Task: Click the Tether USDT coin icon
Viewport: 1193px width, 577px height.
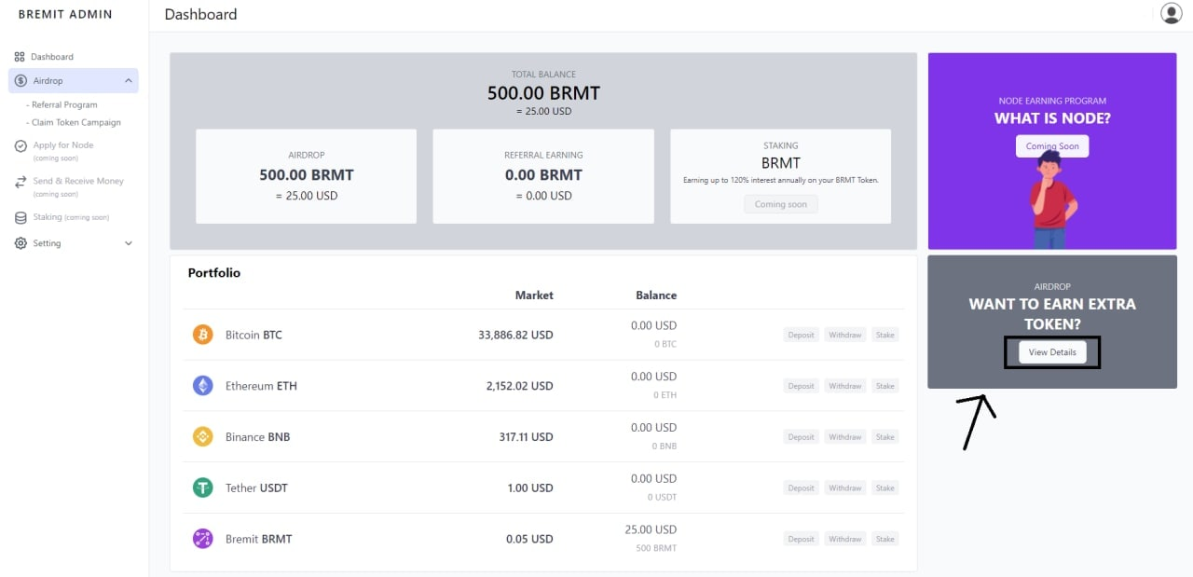Action: 202,488
